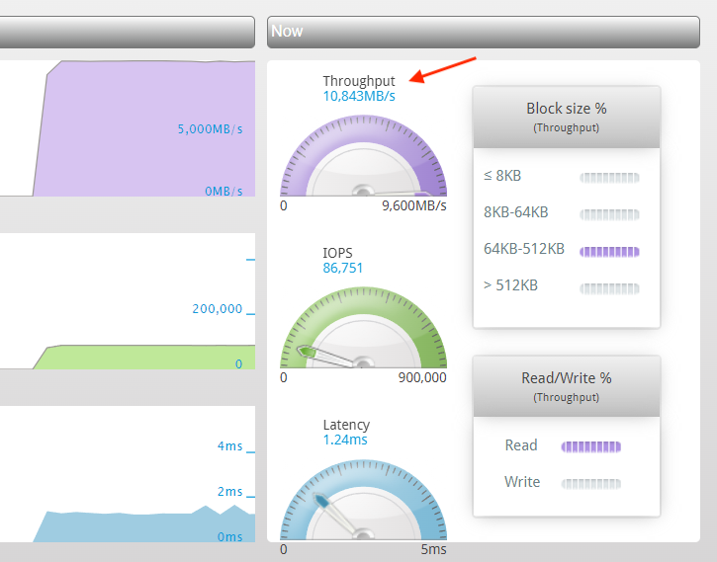Viewport: 717px width, 562px height.
Task: Click the 5ms gauge maximum label
Action: [x=433, y=549]
